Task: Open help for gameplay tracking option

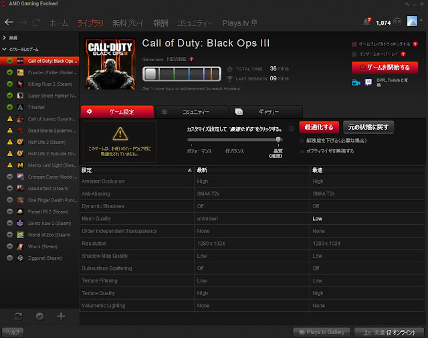Action: (x=415, y=44)
